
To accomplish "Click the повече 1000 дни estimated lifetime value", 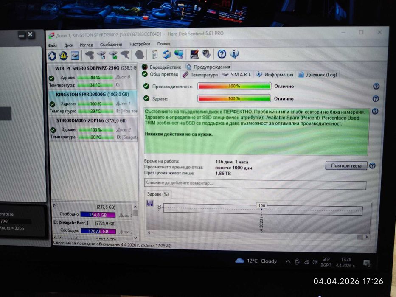I will point(233,168).
